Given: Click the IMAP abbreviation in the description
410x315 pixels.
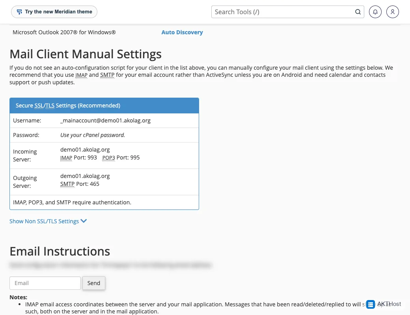Looking at the screenshot, I should pos(81,75).
